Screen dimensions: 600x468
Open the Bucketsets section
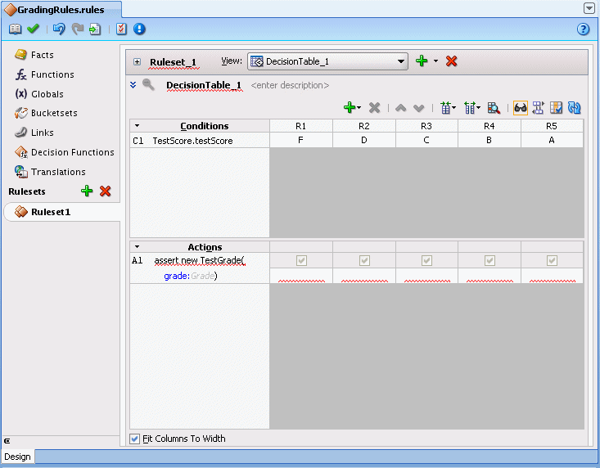pyautogui.click(x=46, y=113)
